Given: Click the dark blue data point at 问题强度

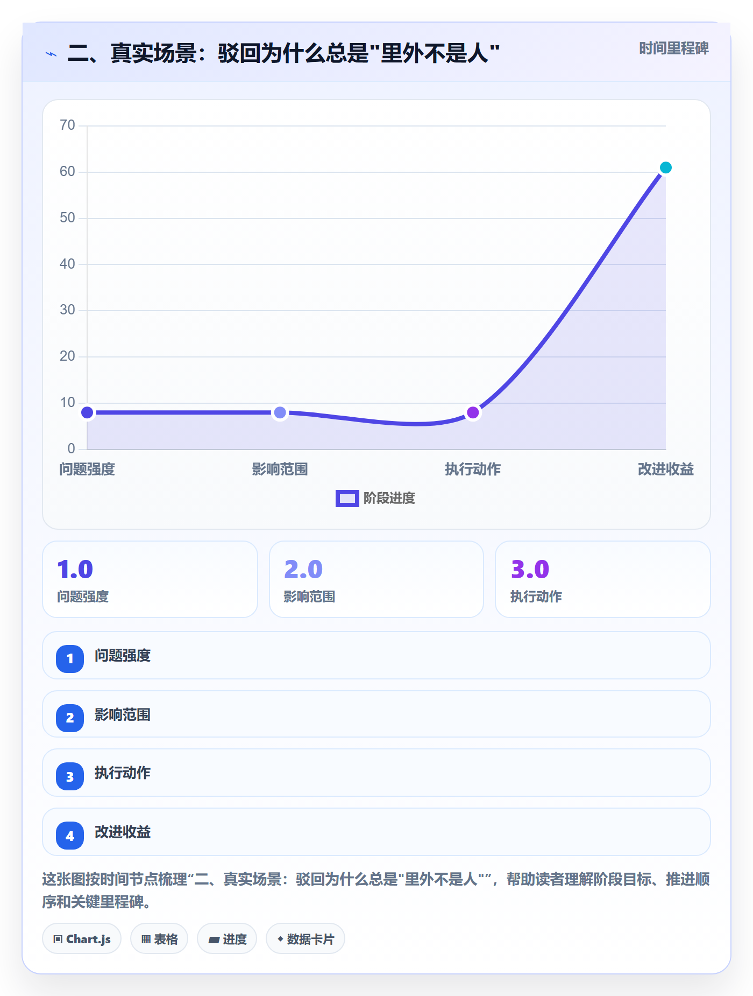Looking at the screenshot, I should click(x=87, y=412).
